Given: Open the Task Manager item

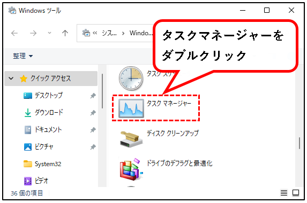Looking at the screenshot, I should tap(156, 108).
